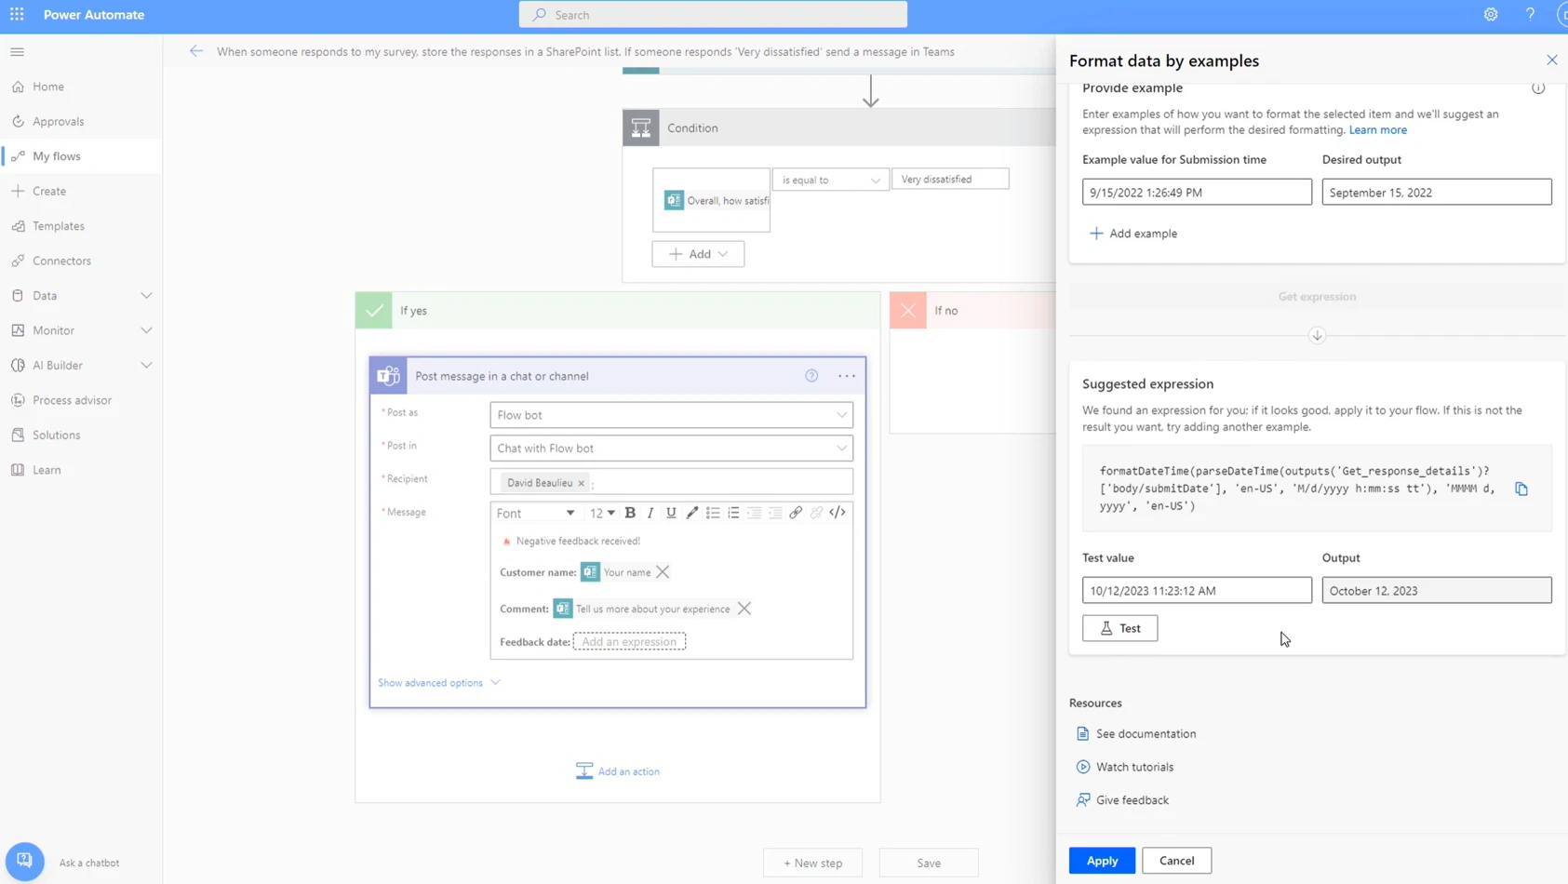Close the Format data by examples panel
The width and height of the screenshot is (1568, 884).
1551,60
